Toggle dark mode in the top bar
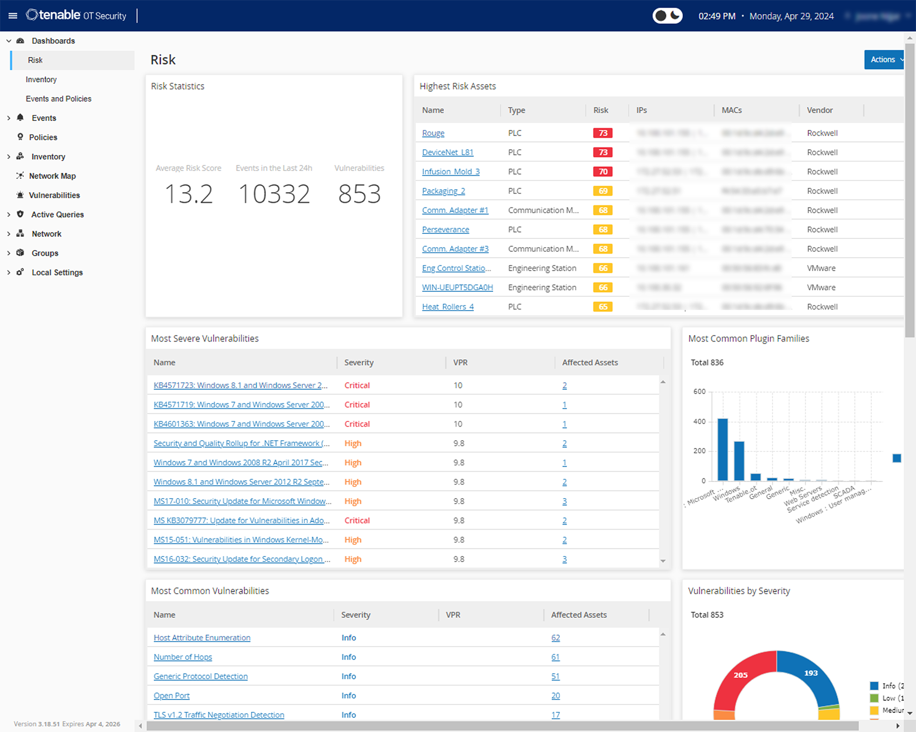Viewport: 916px width, 732px height. pyautogui.click(x=667, y=16)
